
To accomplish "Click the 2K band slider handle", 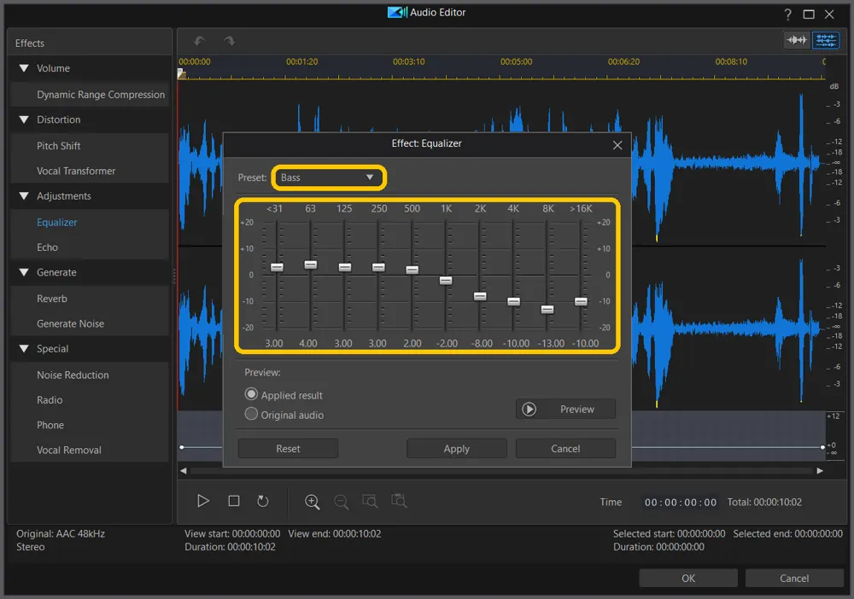I will tap(480, 296).
